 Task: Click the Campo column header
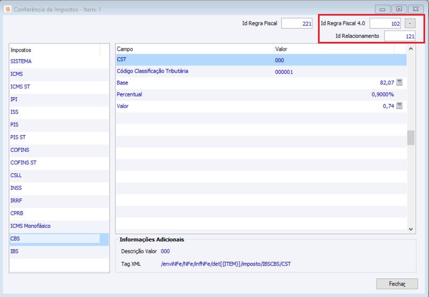195,49
